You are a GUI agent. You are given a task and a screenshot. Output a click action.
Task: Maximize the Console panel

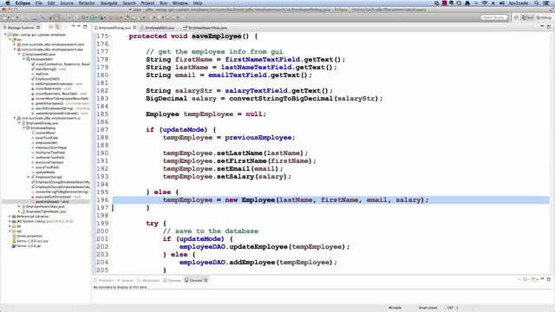coord(549,279)
